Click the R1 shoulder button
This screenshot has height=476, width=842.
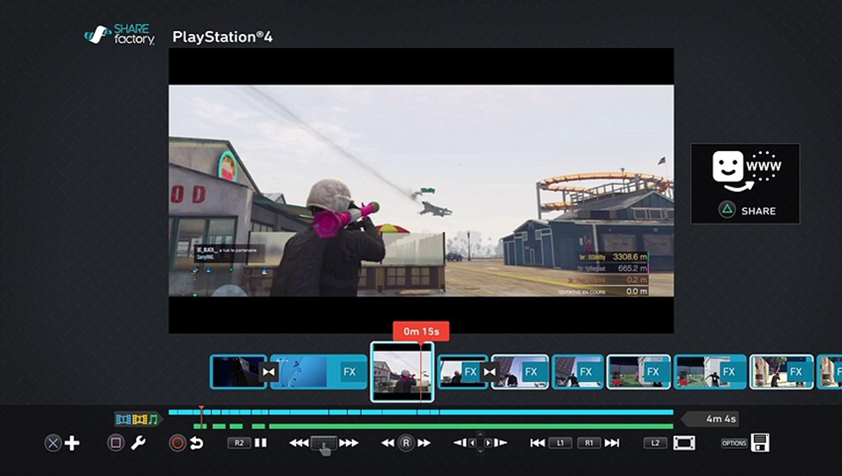tap(589, 443)
